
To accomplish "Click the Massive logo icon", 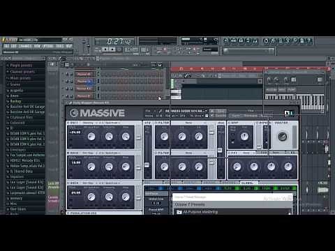I will click(74, 113).
